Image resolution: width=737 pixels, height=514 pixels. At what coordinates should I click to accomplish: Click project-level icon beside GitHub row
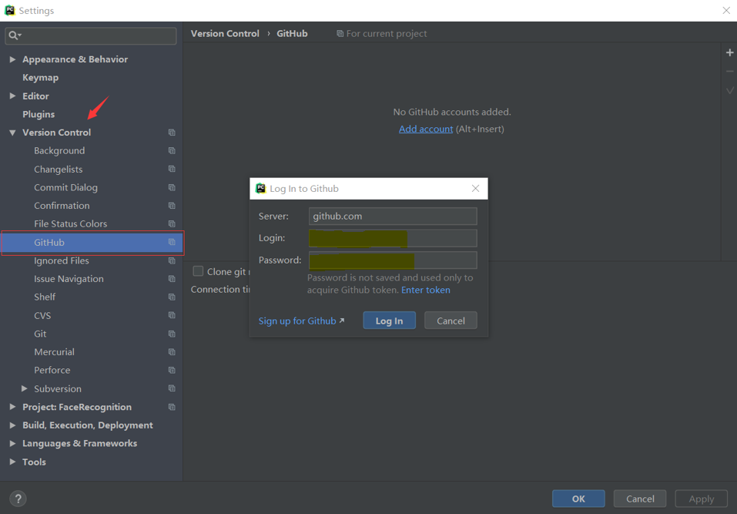pyautogui.click(x=172, y=242)
